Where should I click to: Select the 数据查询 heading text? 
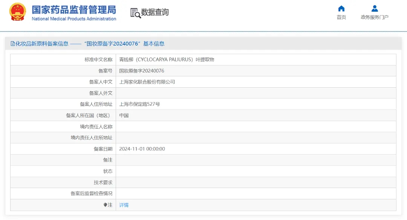coord(155,12)
